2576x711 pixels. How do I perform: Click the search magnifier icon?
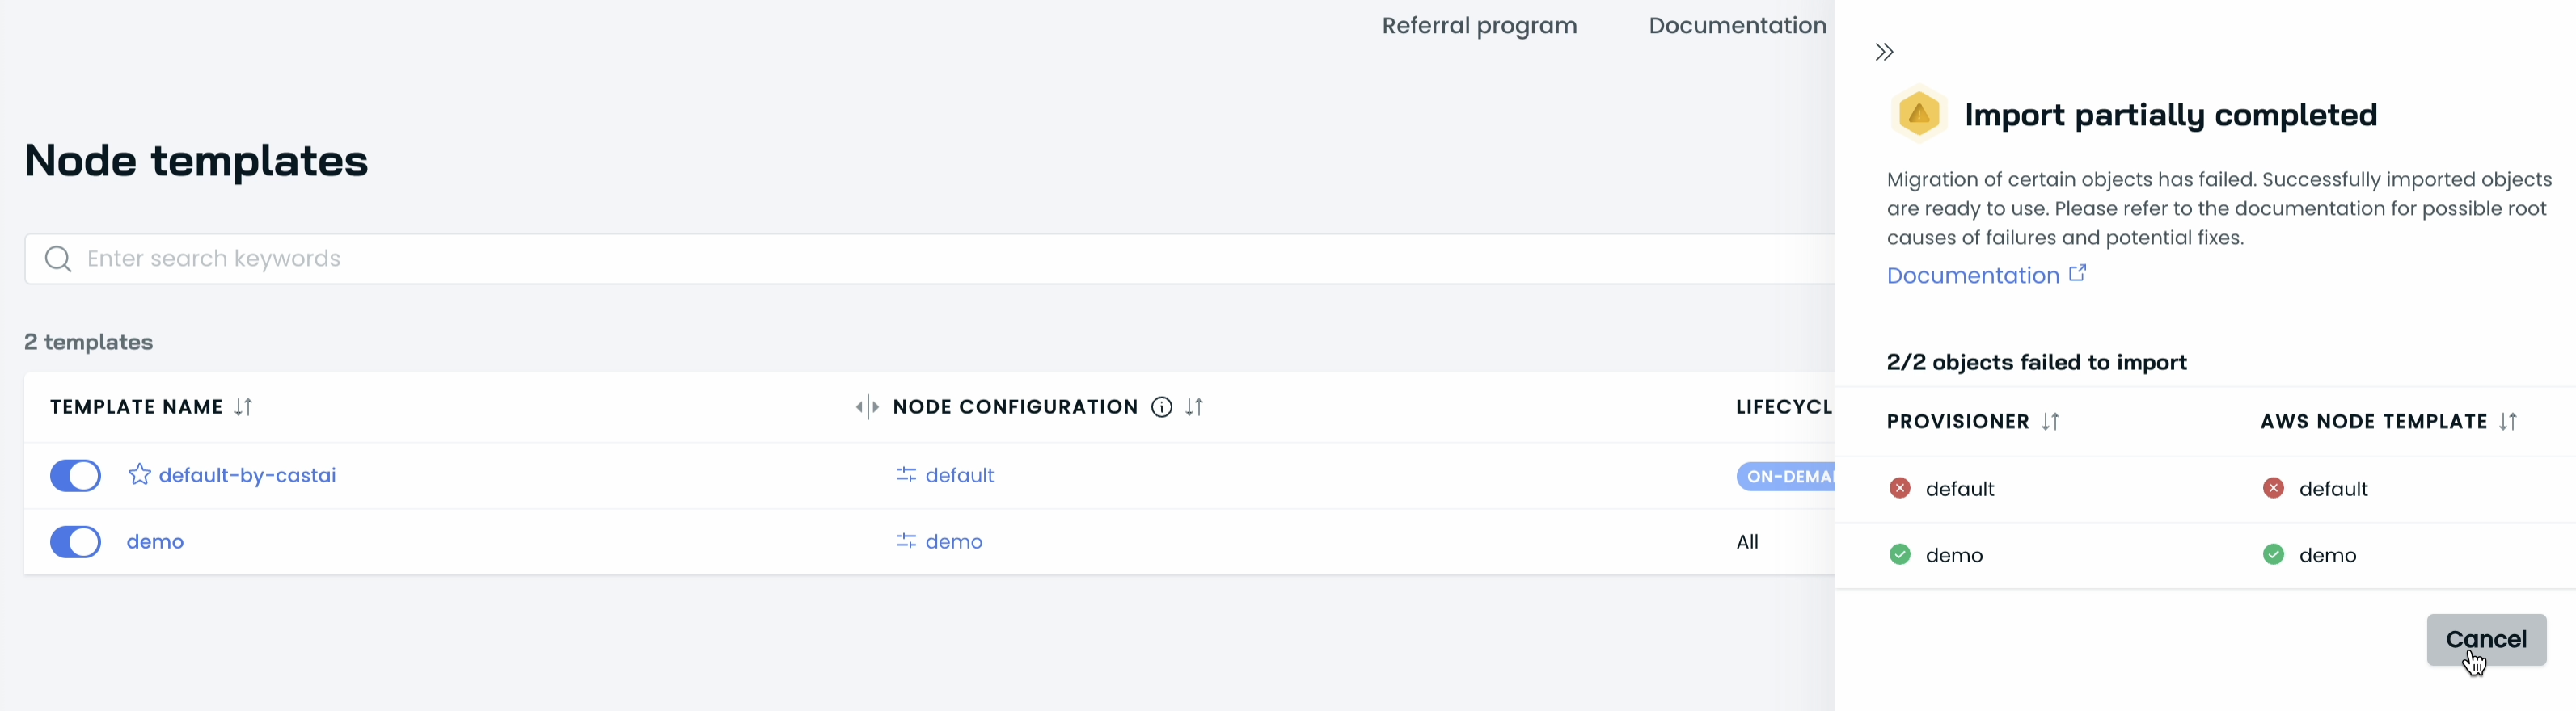(x=58, y=259)
